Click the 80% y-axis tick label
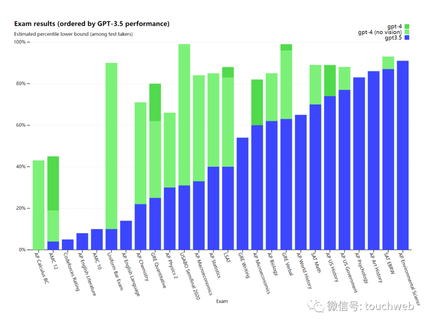Screen dimensions: 428x325 click(x=21, y=84)
